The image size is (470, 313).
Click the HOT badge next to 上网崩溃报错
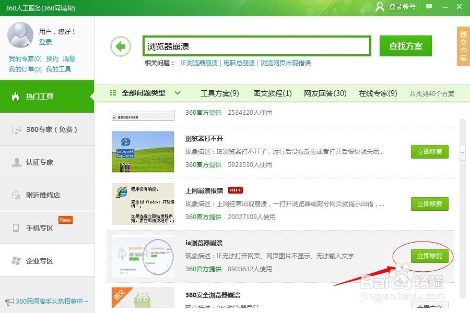coord(236,190)
